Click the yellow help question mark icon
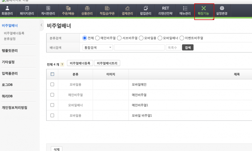Viewport: 252px width, 151px height. pos(62,64)
